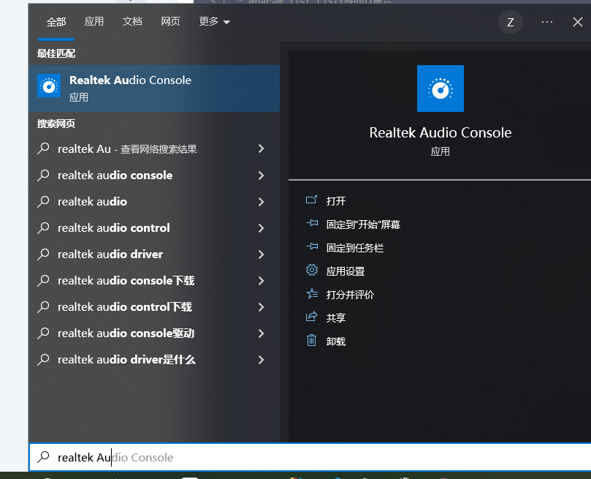Open Realtek Audio Console best match result
591x479 pixels.
point(154,88)
